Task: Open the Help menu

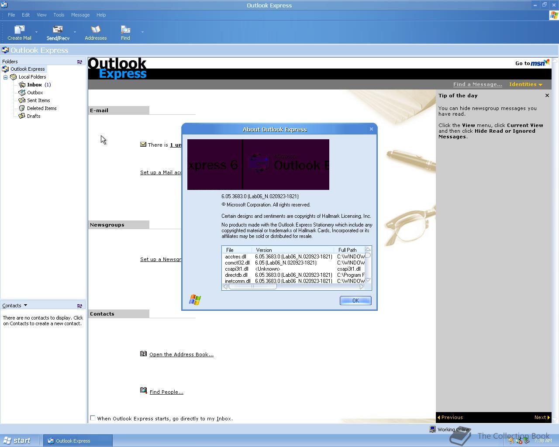Action: click(x=101, y=15)
